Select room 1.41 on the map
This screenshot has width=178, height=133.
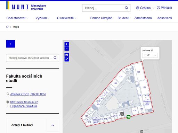click(104, 95)
